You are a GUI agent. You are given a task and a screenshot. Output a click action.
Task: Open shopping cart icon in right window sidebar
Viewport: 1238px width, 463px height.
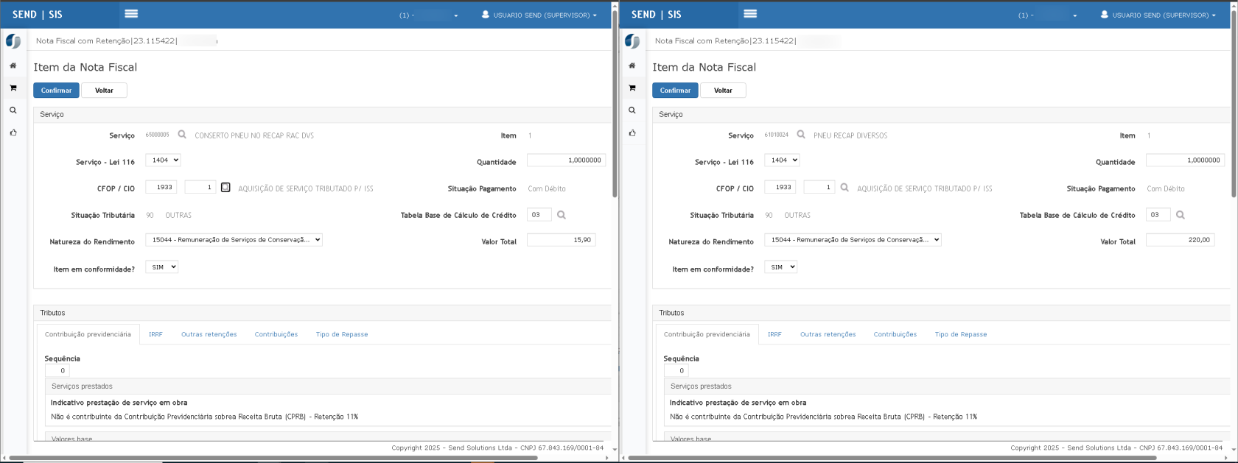(x=632, y=88)
